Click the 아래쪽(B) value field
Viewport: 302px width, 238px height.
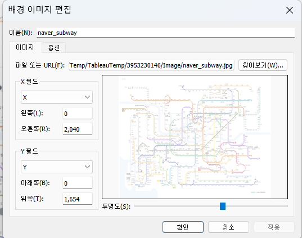(x=78, y=183)
